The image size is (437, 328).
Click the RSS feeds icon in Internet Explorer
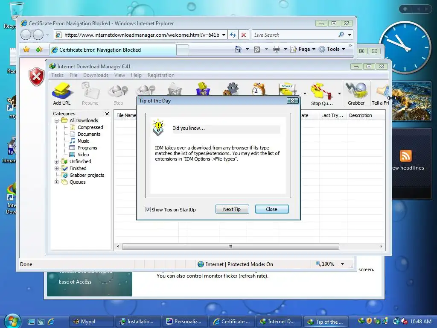point(257,50)
